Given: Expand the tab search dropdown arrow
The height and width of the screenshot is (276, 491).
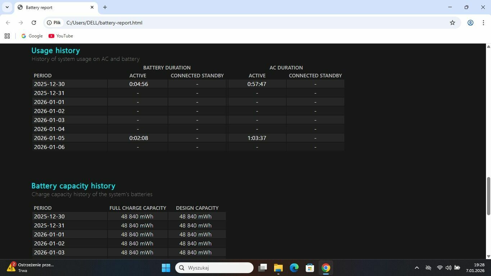Looking at the screenshot, I should tap(7, 7).
